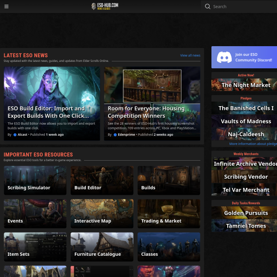Click the Latest ESO News heading

coord(25,55)
